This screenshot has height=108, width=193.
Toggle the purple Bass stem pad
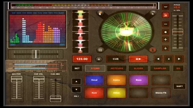(x=139, y=80)
